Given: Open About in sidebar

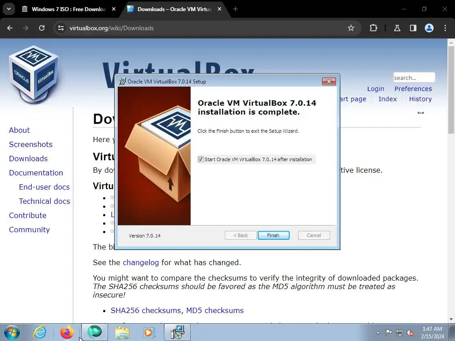Looking at the screenshot, I should pos(19,130).
